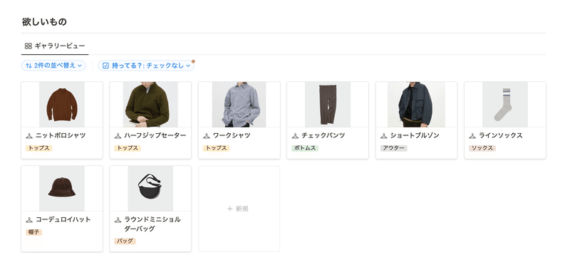Click the hanger icon beside チェックパンツ
The width and height of the screenshot is (570, 272).
295,136
